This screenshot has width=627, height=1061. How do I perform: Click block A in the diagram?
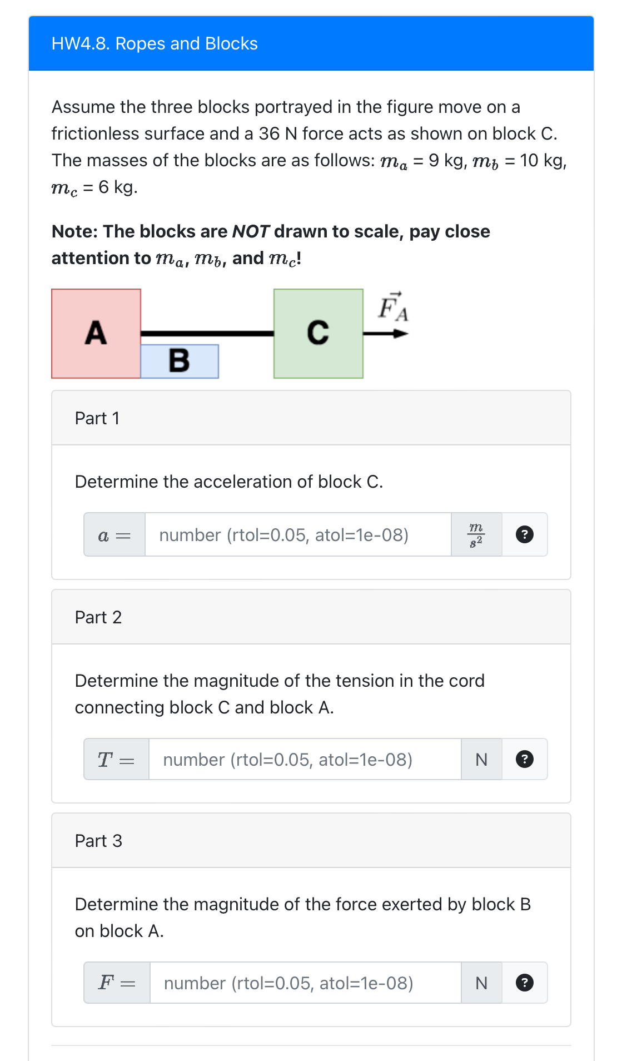[96, 334]
